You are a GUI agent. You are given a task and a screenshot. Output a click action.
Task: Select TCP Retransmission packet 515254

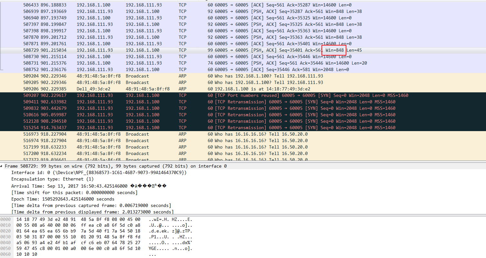click(243, 128)
